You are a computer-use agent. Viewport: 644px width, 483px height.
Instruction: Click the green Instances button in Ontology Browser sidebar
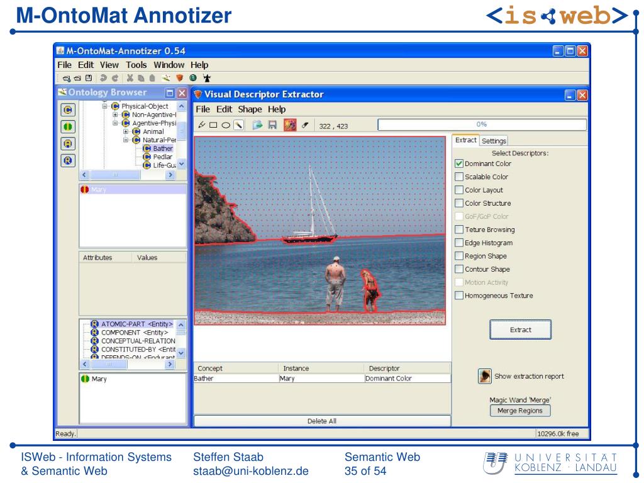pos(68,127)
